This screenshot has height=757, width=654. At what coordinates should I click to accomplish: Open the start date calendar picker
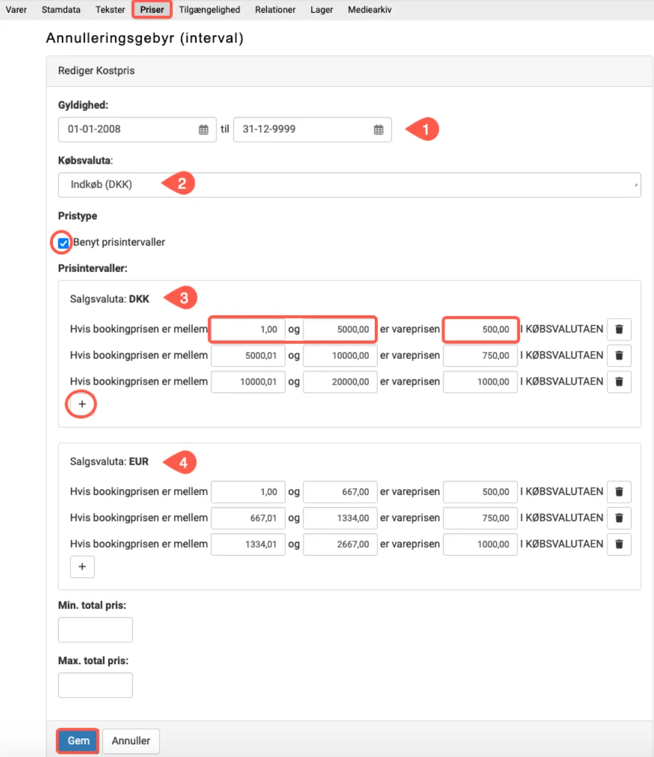click(x=203, y=130)
